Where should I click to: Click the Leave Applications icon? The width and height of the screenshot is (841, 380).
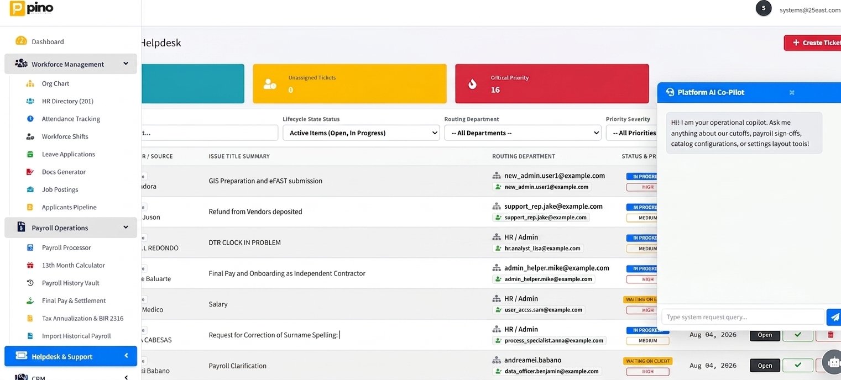30,154
